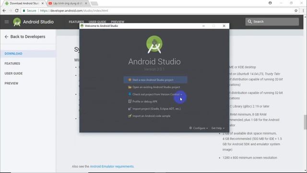Image resolution: width=307 pixels, height=173 pixels.
Task: Minimize the Welcome to Android Studio dialog
Action: pyautogui.click(x=203, y=26)
